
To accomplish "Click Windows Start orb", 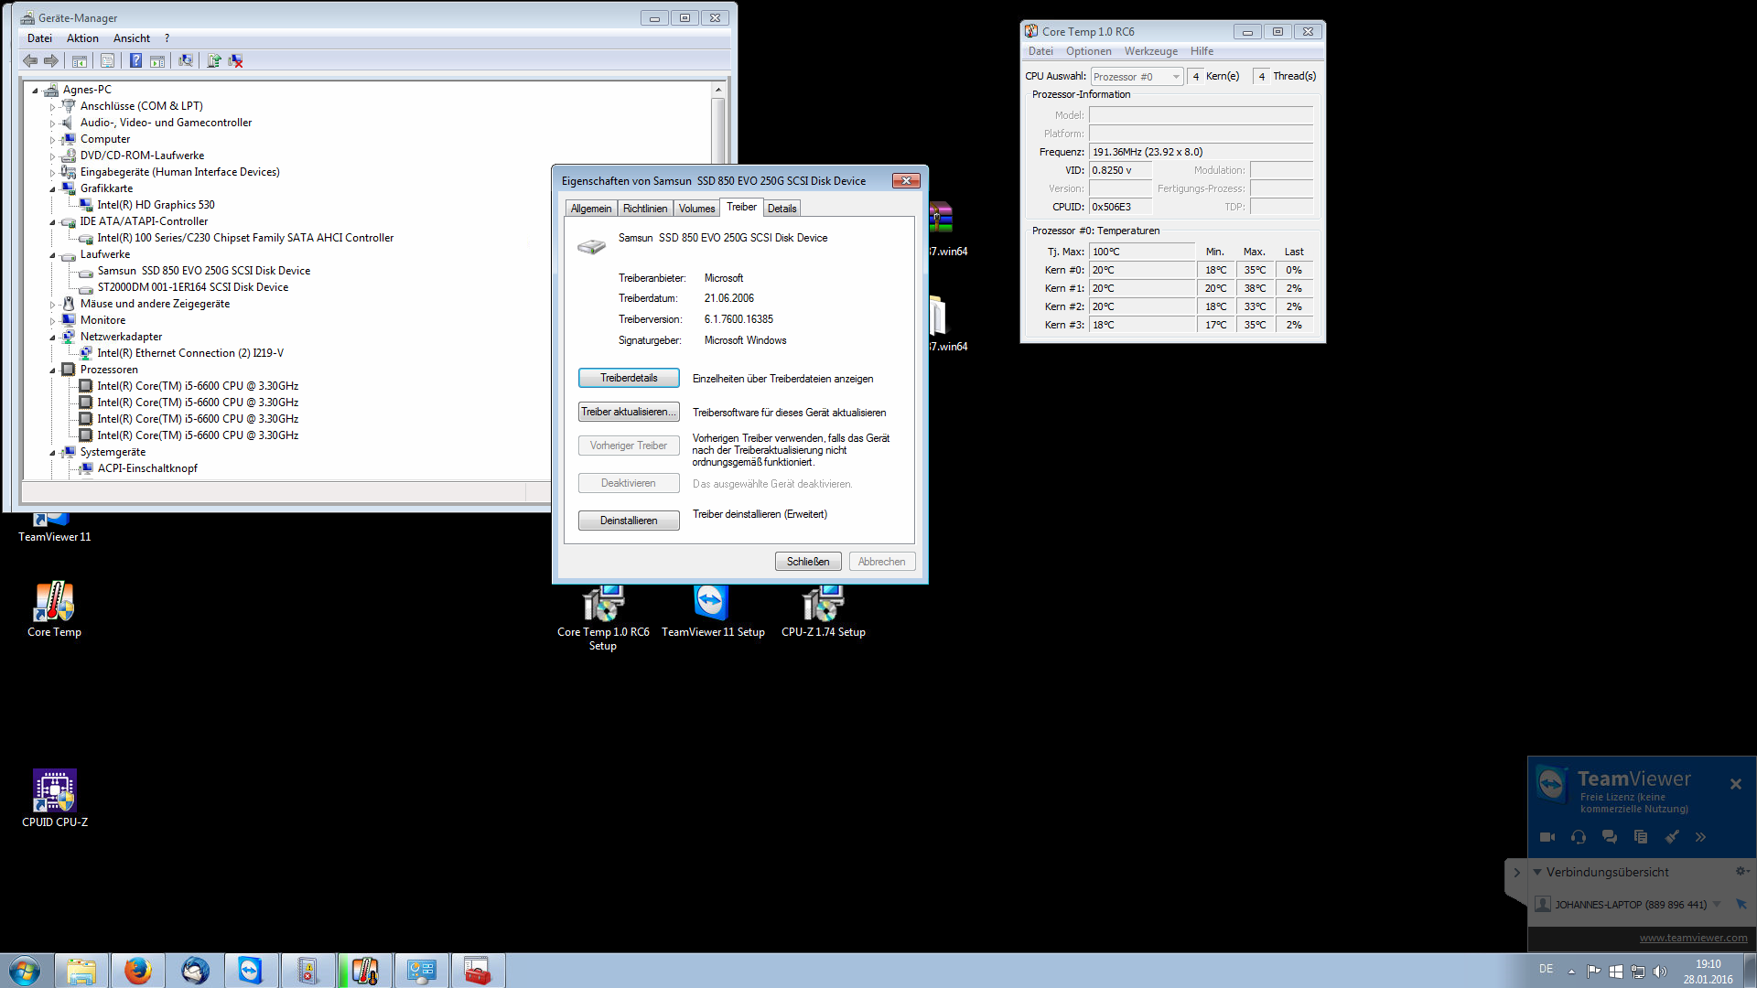I will (x=25, y=971).
